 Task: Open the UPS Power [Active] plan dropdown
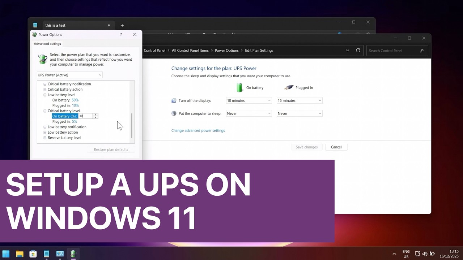[70, 75]
